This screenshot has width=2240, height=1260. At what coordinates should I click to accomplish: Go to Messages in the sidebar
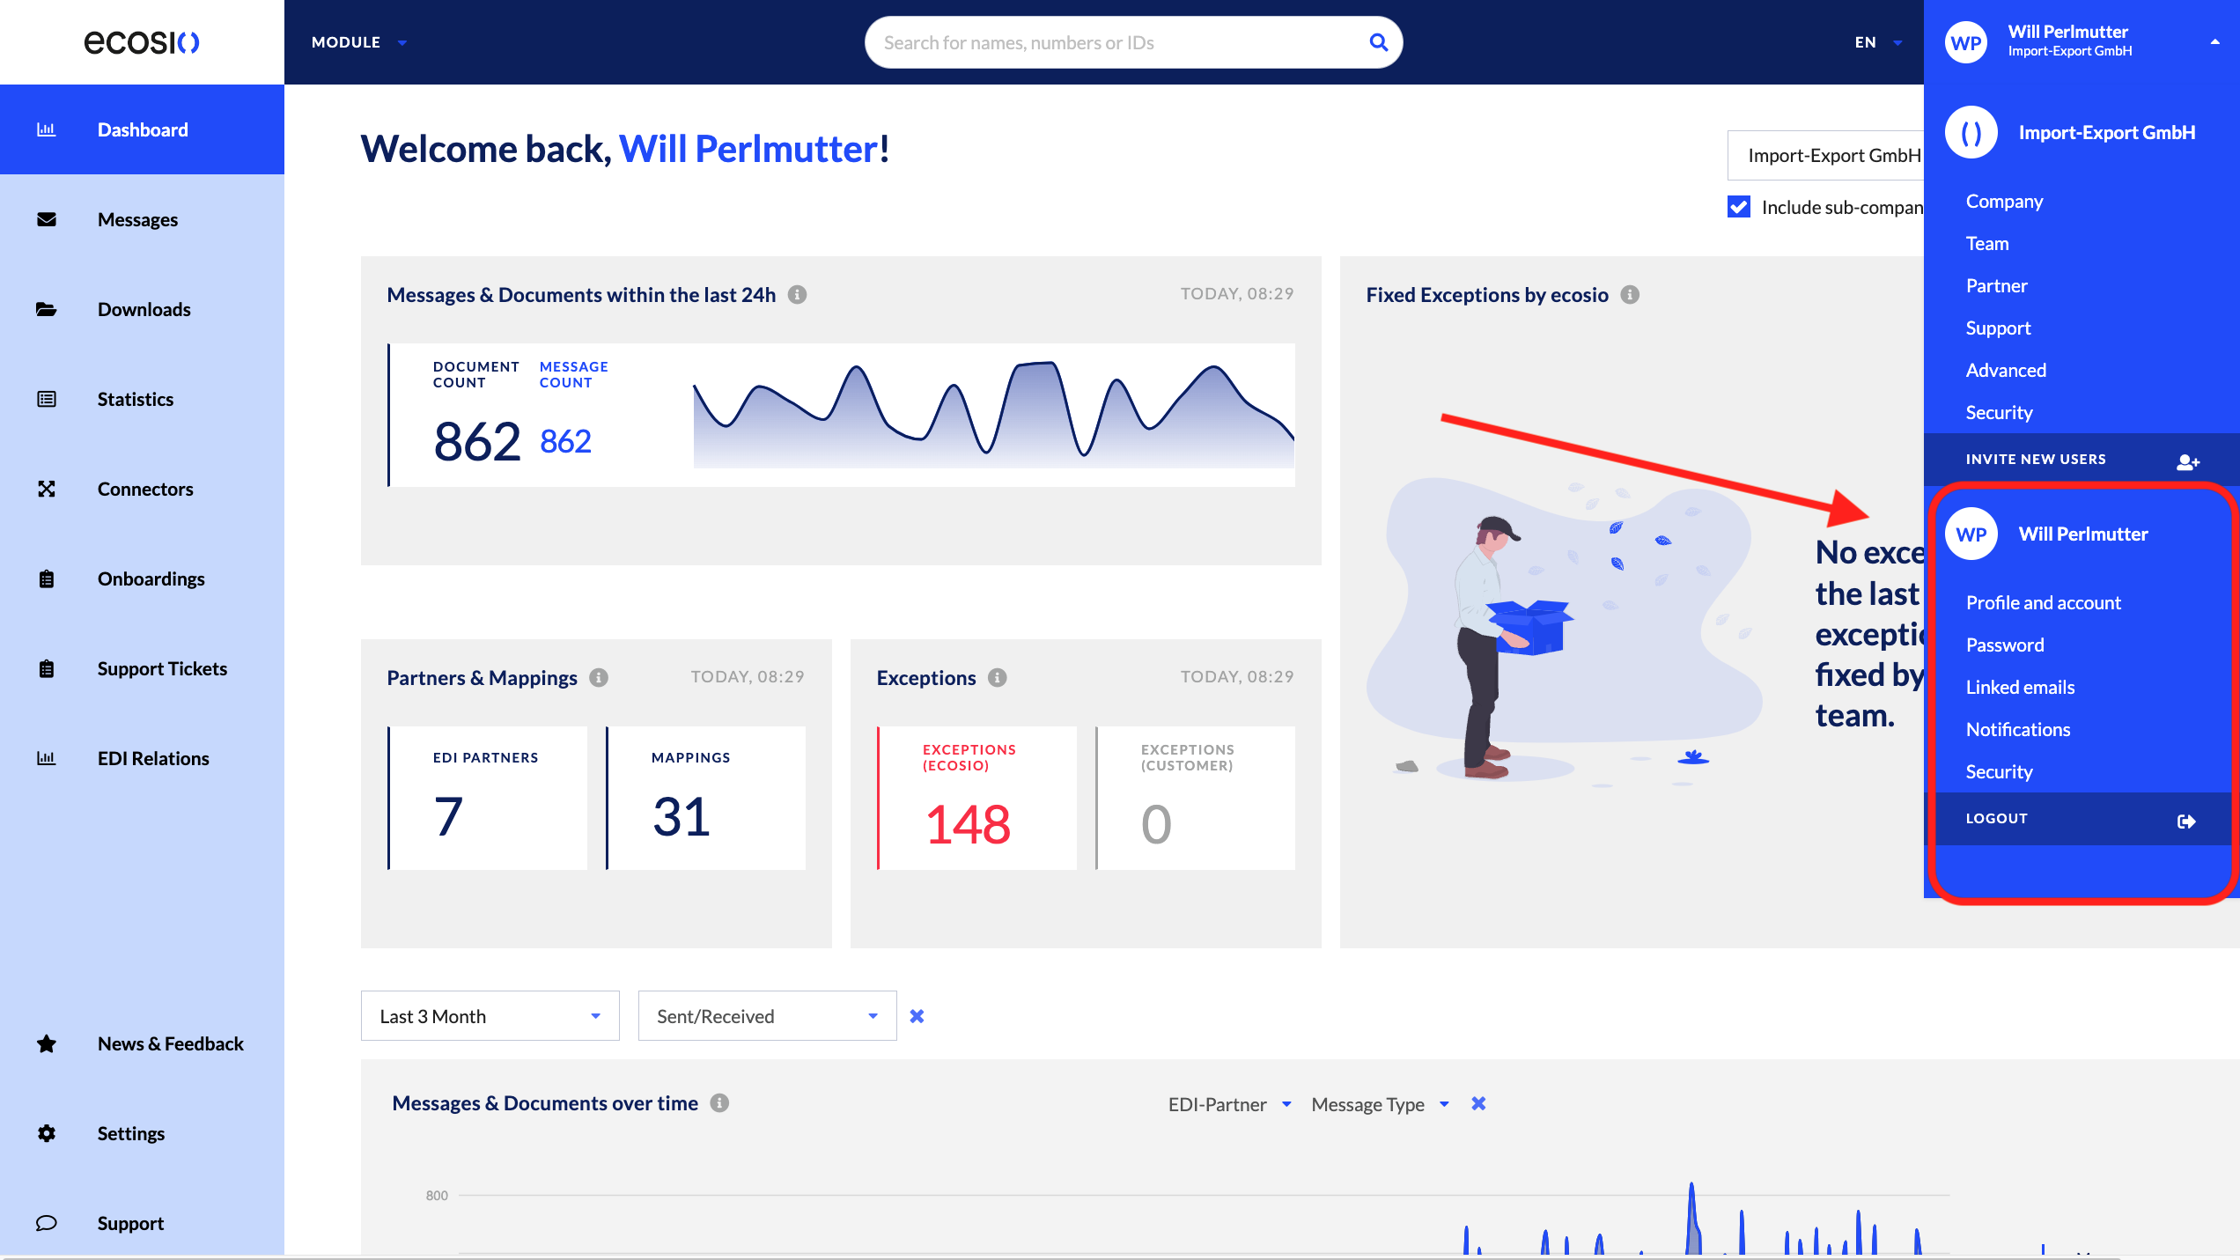(142, 219)
